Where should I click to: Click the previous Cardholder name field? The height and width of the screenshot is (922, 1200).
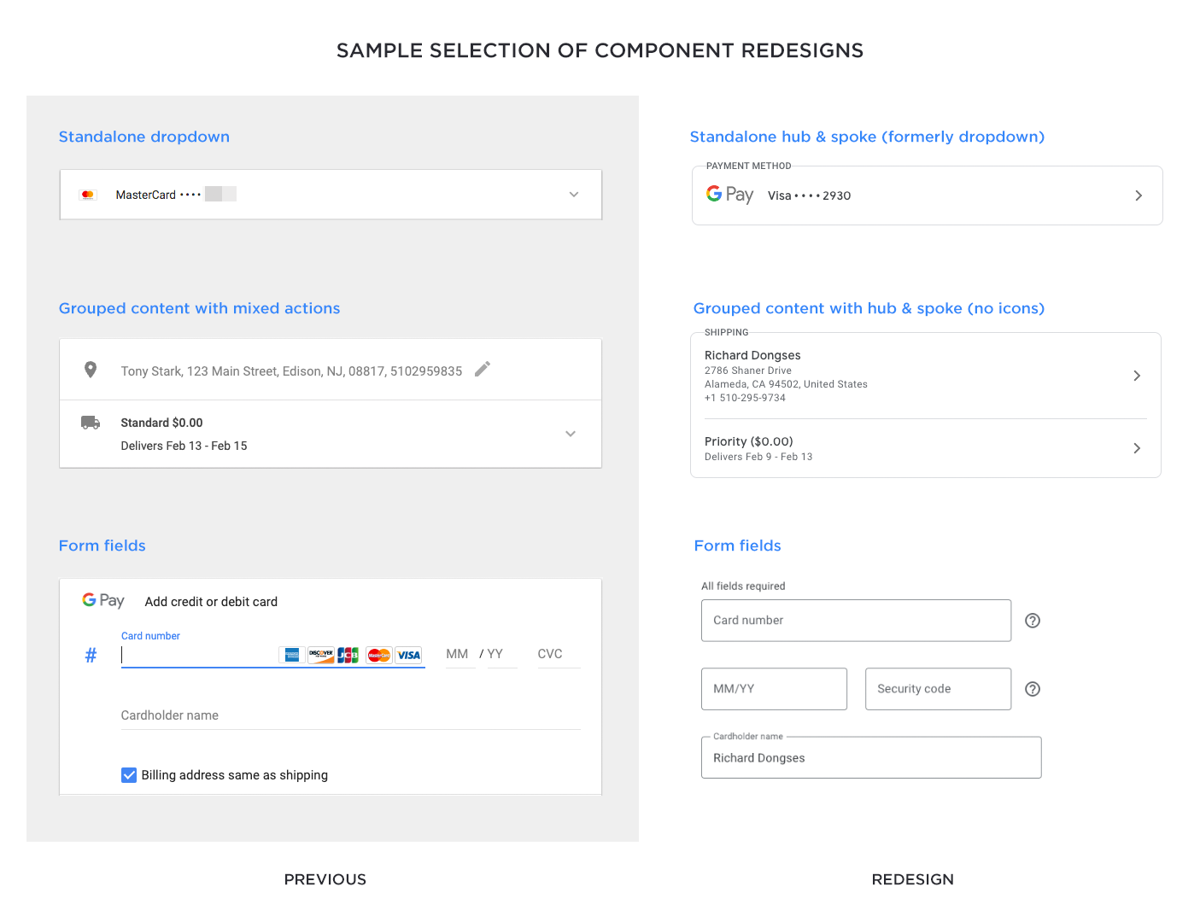coord(350,715)
